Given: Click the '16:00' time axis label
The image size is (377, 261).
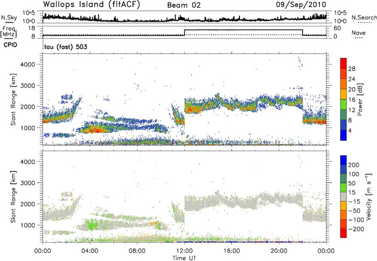Looking at the screenshot, I should 231,251.
